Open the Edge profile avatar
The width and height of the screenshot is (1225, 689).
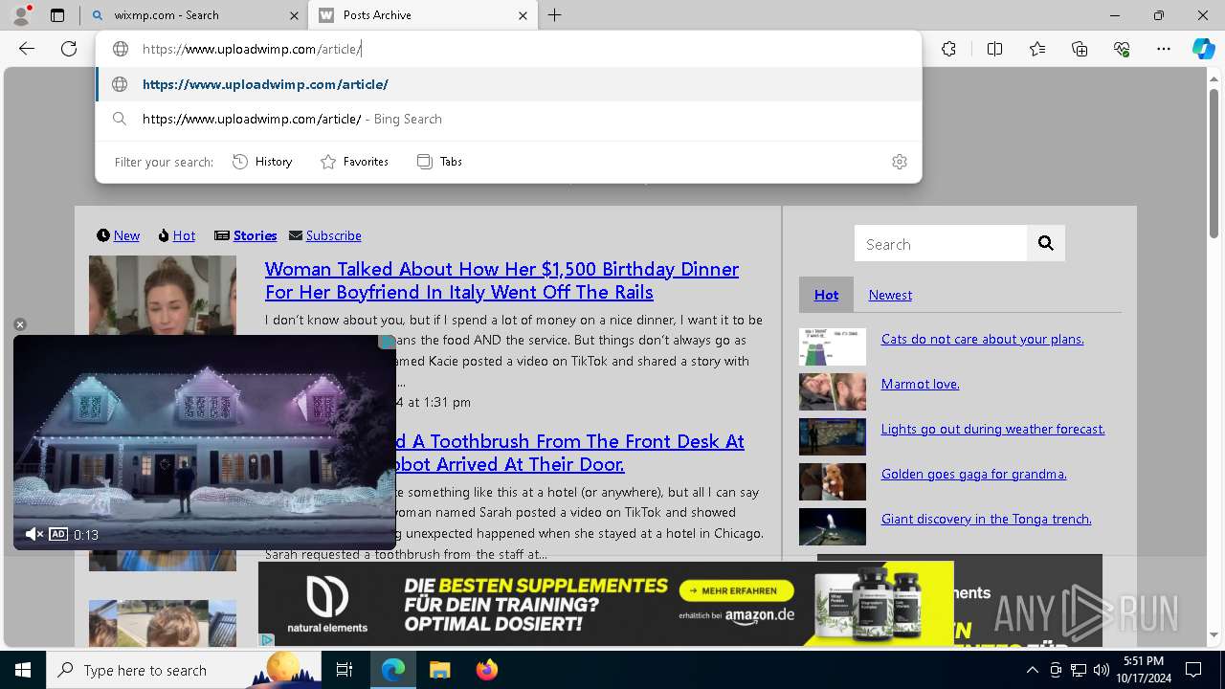[21, 15]
